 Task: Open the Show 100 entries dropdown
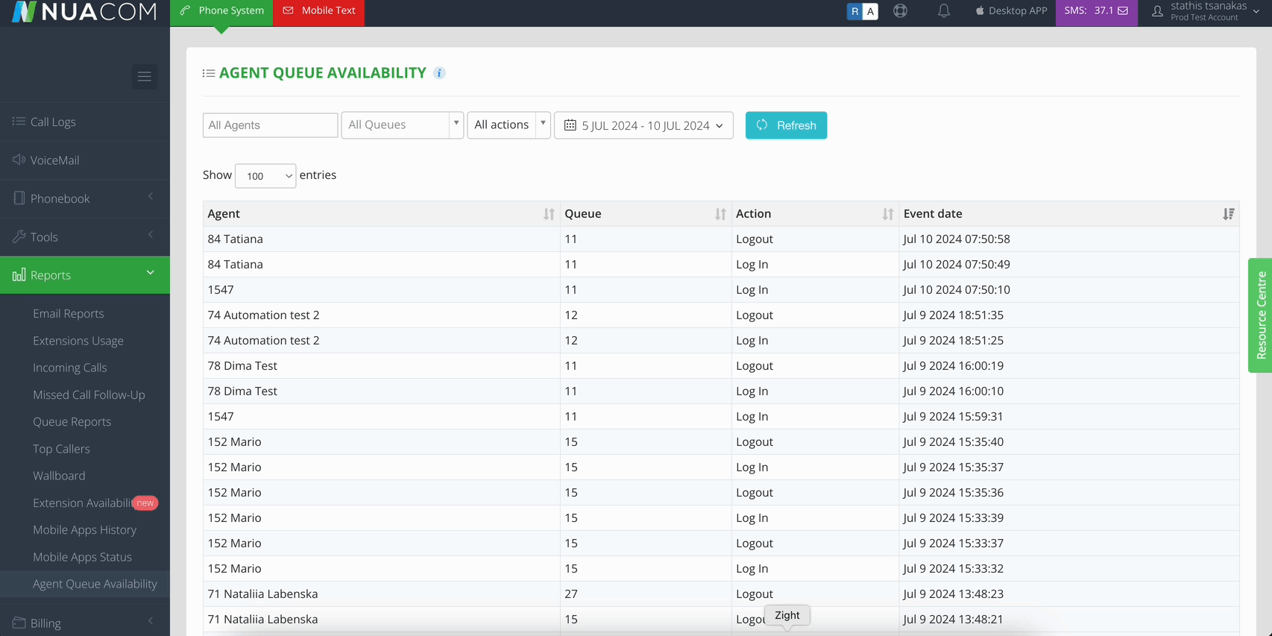pos(265,176)
